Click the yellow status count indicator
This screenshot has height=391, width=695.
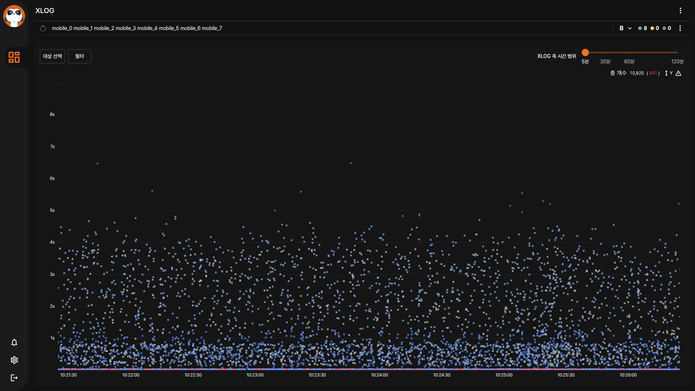(654, 28)
